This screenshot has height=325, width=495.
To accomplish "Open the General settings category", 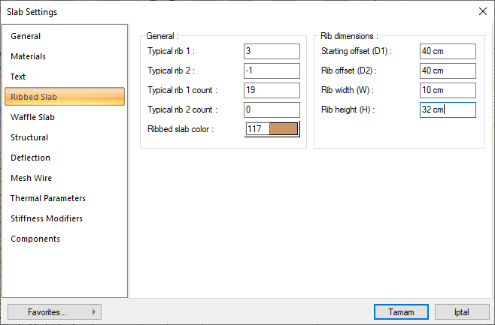I will click(x=26, y=36).
